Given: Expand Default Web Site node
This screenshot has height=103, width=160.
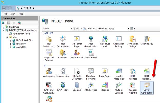Looking at the screenshot, I should [11, 40].
